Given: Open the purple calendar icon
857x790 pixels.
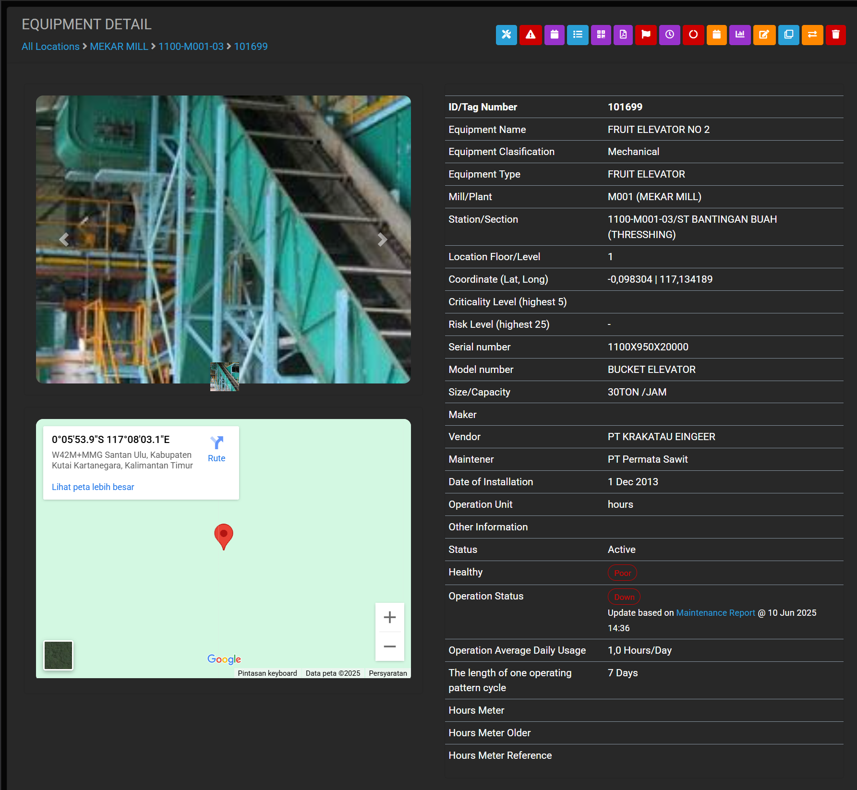Looking at the screenshot, I should [x=554, y=35].
